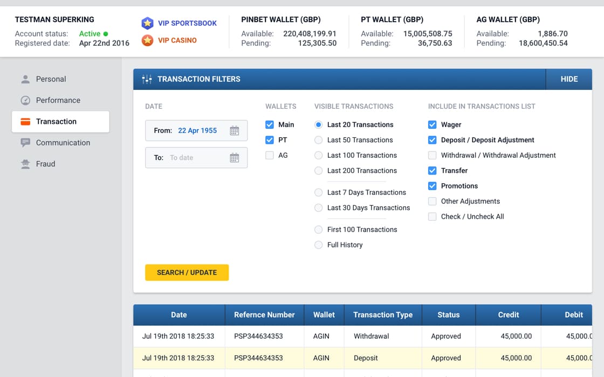
Task: Open the Performance section in sidebar
Action: [x=58, y=100]
